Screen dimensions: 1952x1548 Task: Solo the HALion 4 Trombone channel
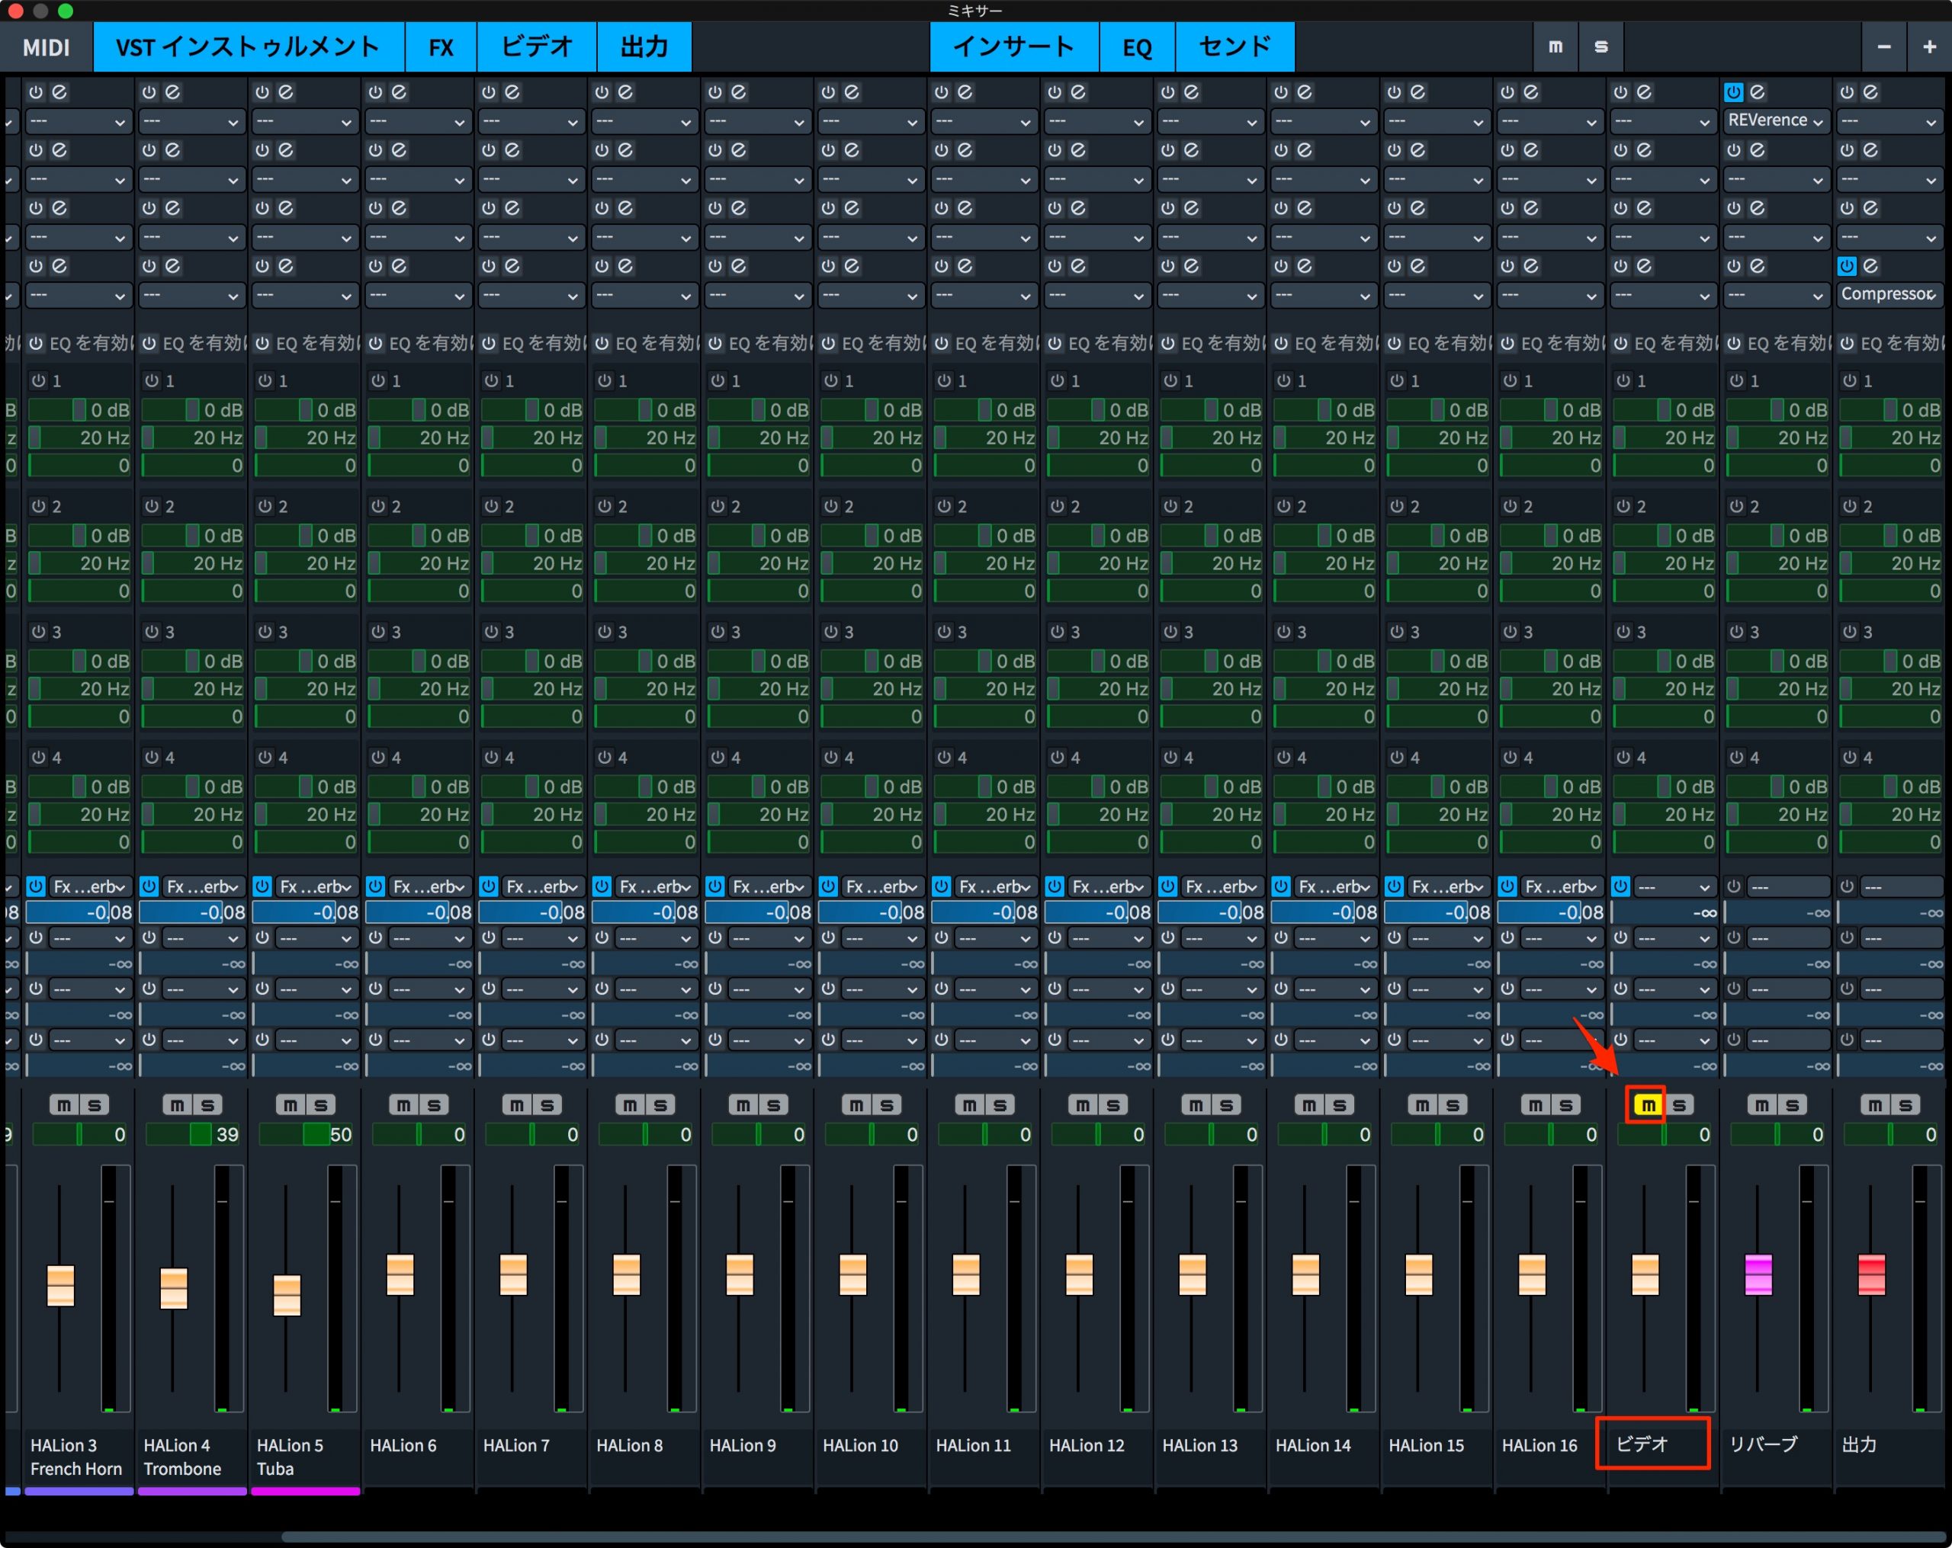pyautogui.click(x=207, y=1104)
